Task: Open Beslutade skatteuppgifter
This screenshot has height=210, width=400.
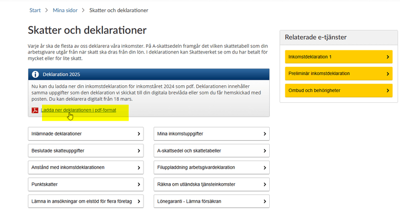Action: (x=85, y=151)
